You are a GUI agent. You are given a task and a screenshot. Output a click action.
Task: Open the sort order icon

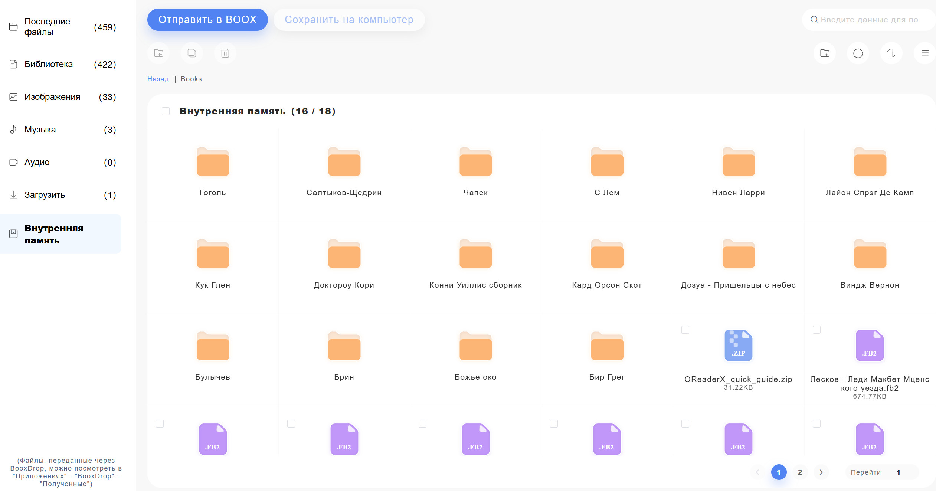(891, 53)
